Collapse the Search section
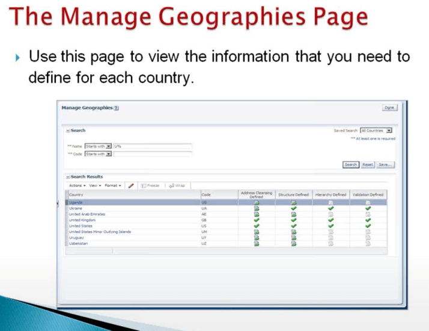The width and height of the screenshot is (429, 331). tap(67, 130)
